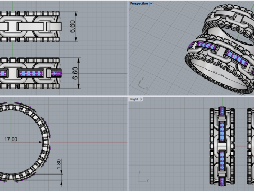Open the Right viewport dropdown arrow
Screen dimensions: 254x191
tap(141, 99)
